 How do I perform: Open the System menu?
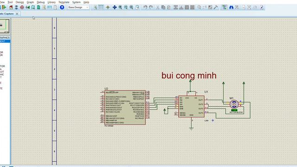pyautogui.click(x=76, y=2)
